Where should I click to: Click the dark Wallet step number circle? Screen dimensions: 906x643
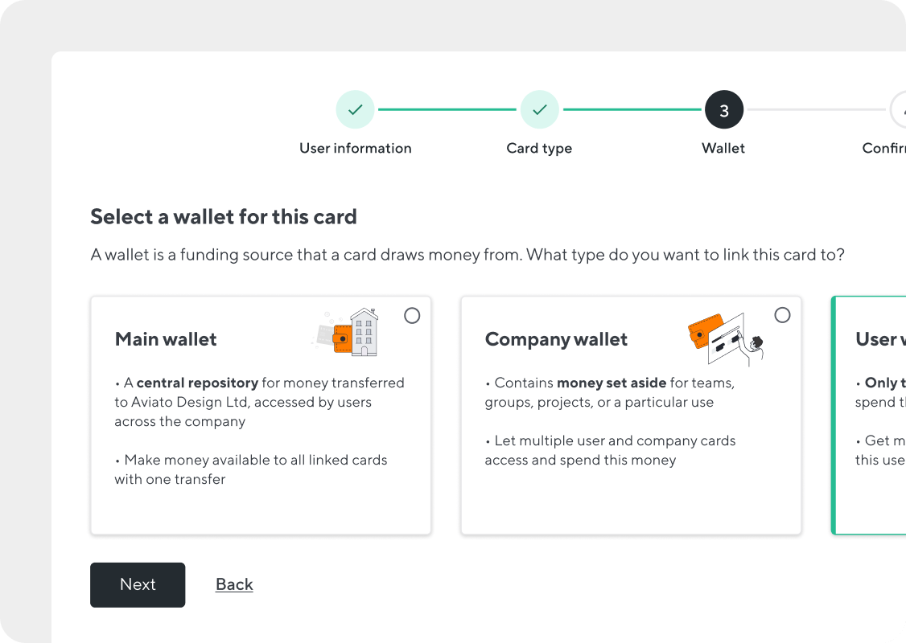(x=723, y=109)
